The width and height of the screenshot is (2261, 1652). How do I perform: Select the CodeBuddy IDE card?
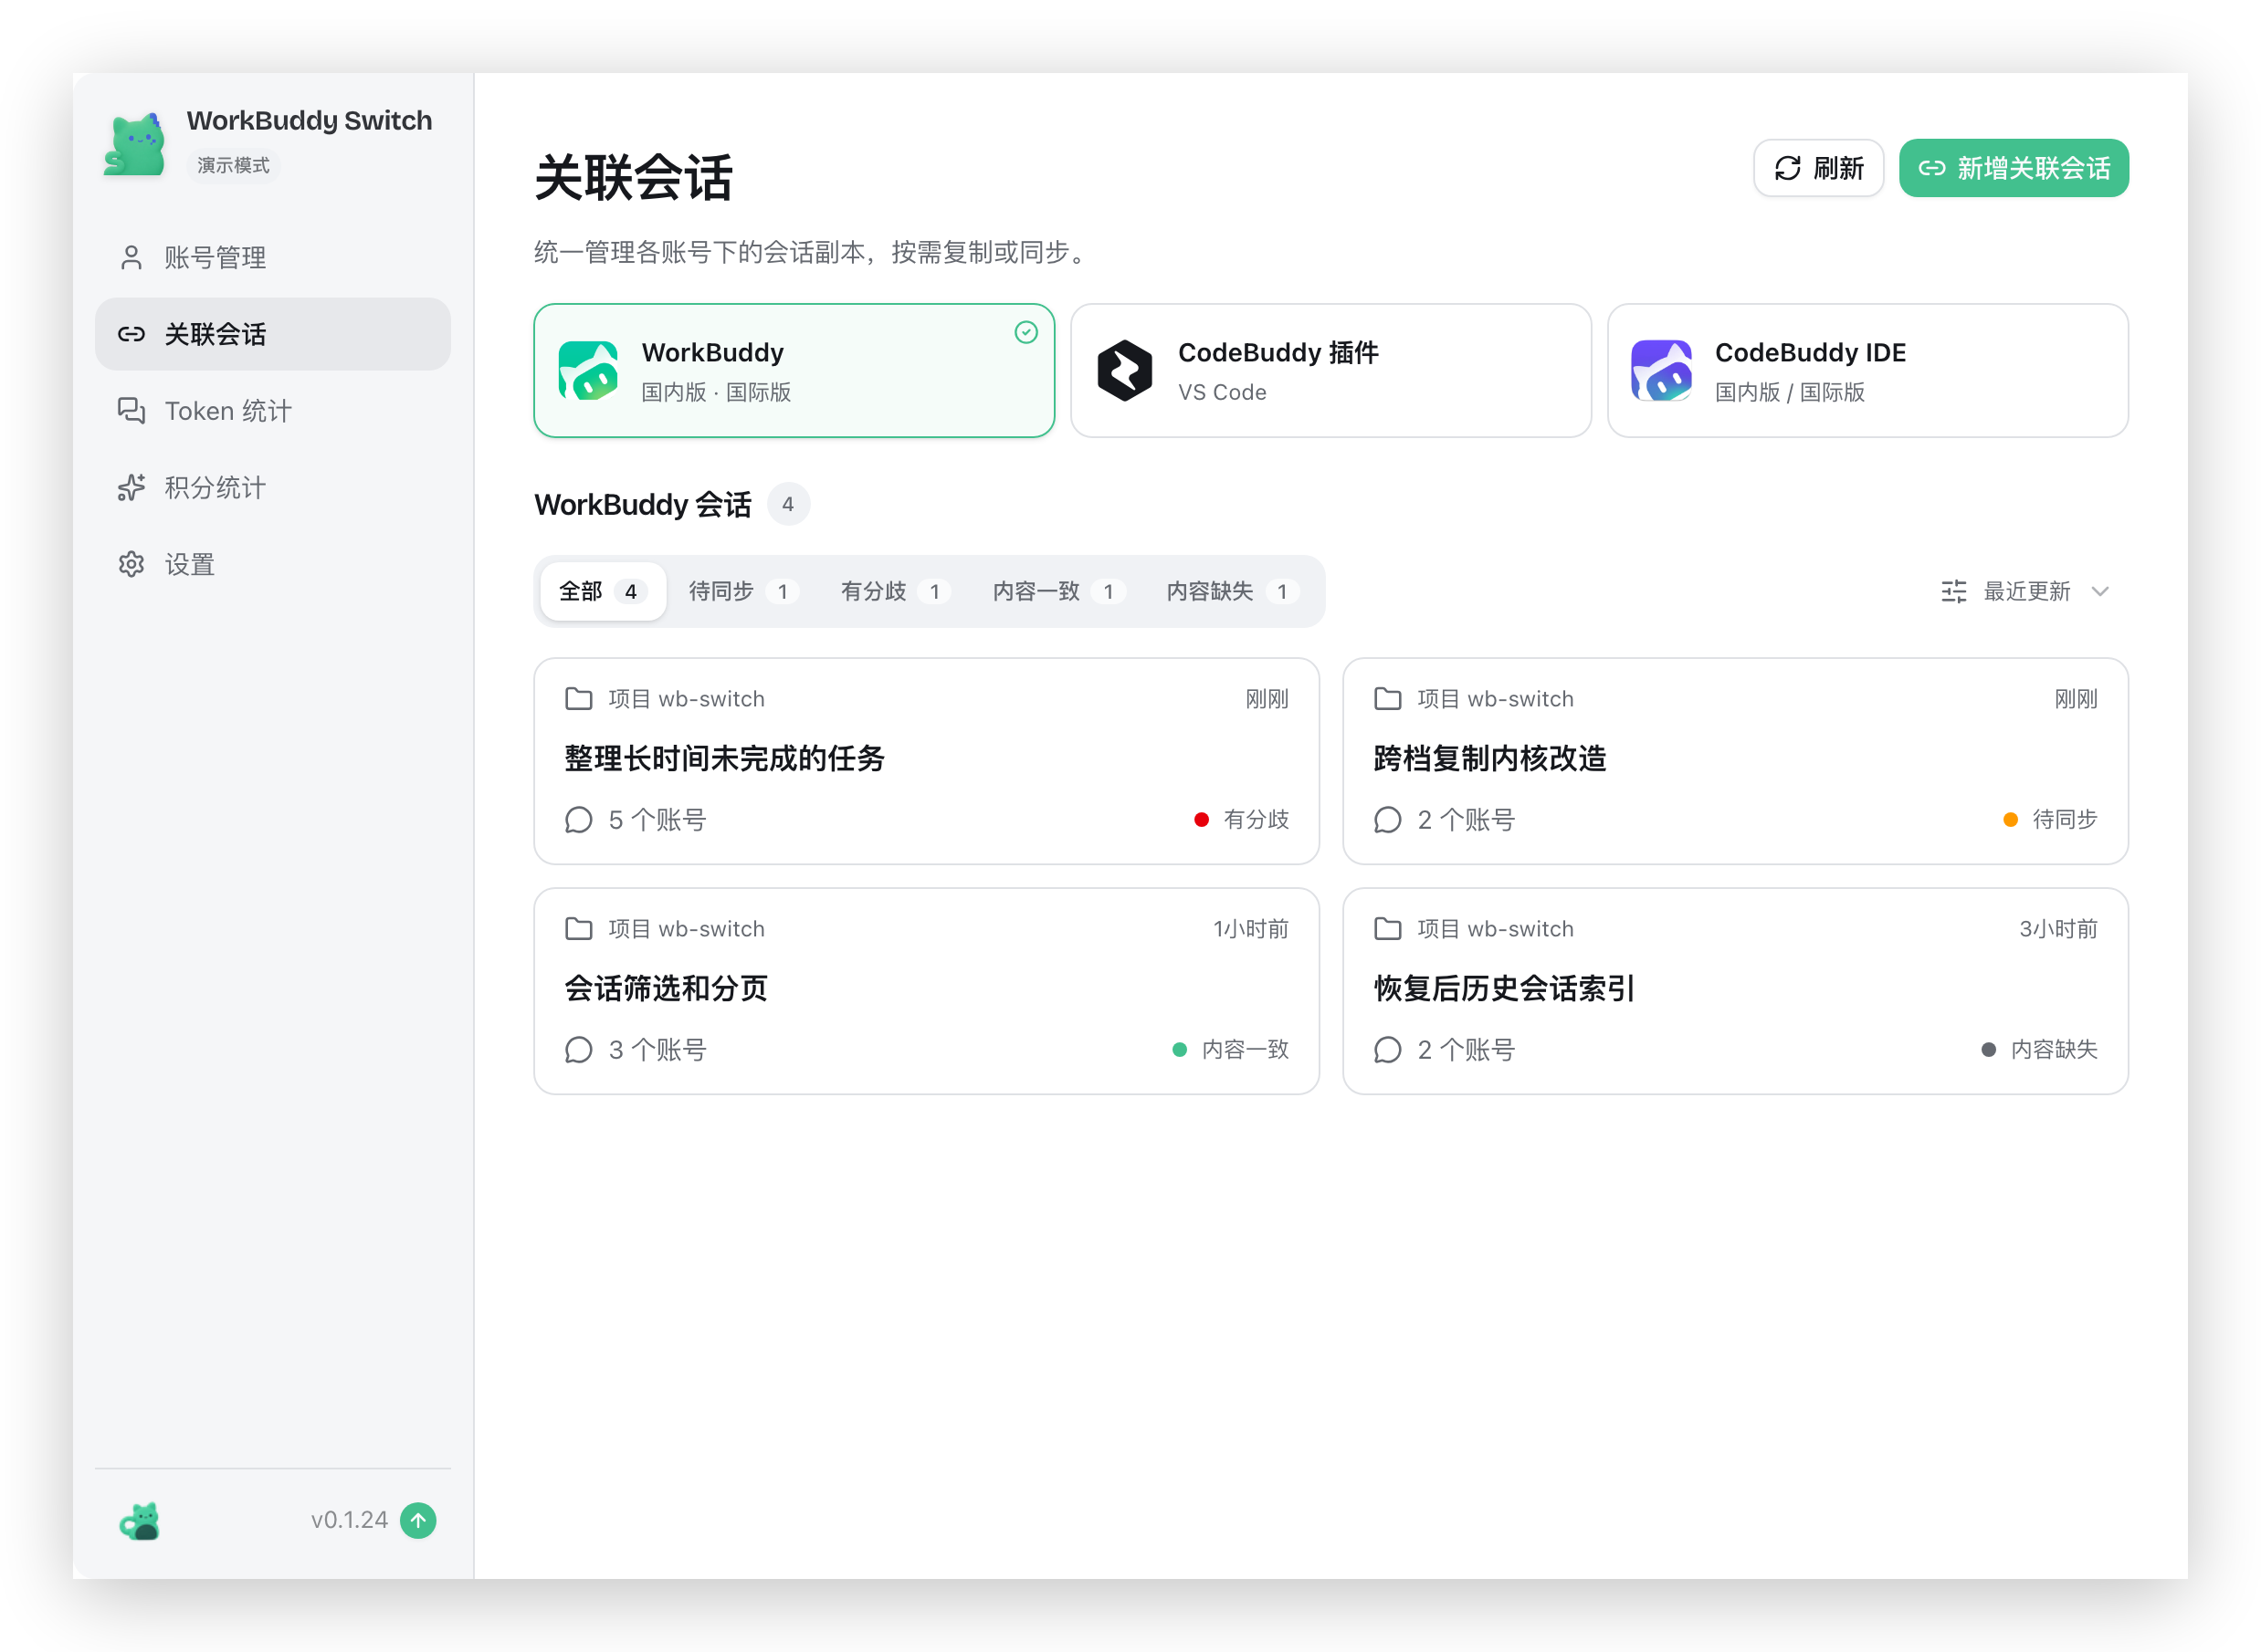point(1867,370)
